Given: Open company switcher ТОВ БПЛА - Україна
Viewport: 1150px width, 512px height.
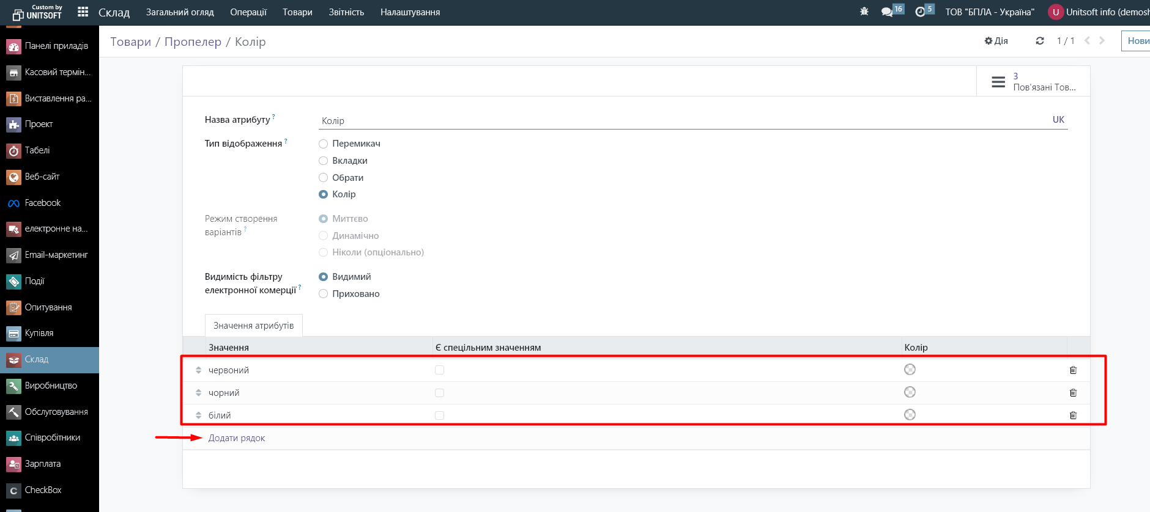Looking at the screenshot, I should pos(989,12).
